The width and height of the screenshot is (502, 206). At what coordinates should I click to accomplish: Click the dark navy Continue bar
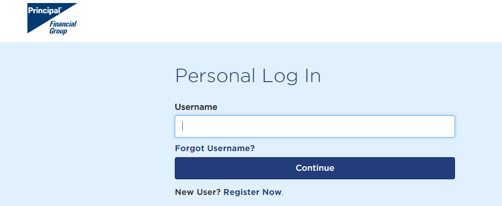coord(315,168)
